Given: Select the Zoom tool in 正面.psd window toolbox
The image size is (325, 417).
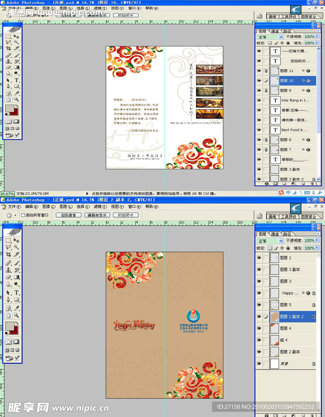Looking at the screenshot, I should coord(17,315).
